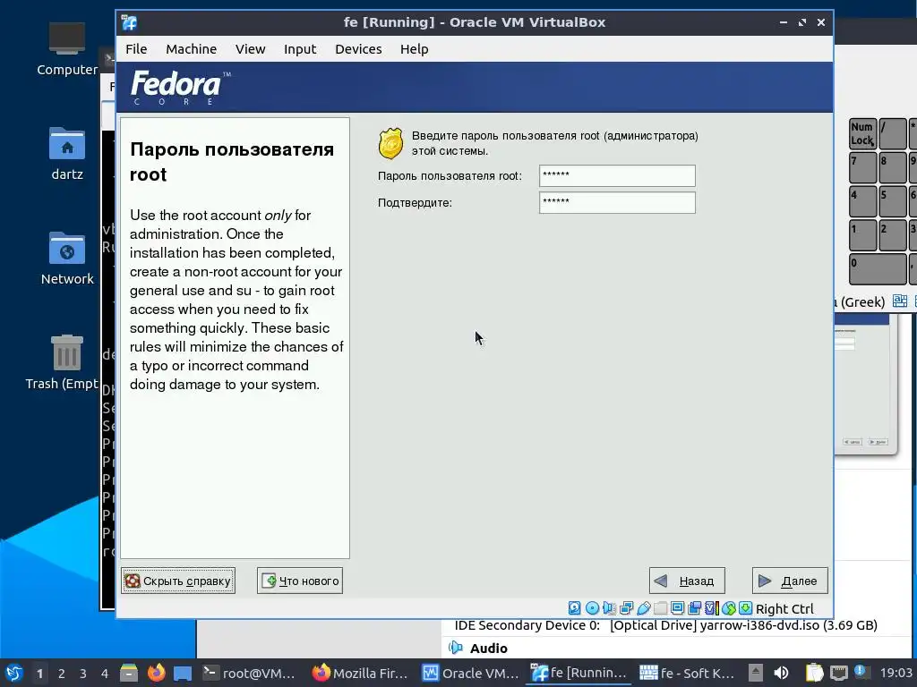This screenshot has height=687, width=917.
Task: Click the CPU virtualization status icon
Action: (711, 608)
